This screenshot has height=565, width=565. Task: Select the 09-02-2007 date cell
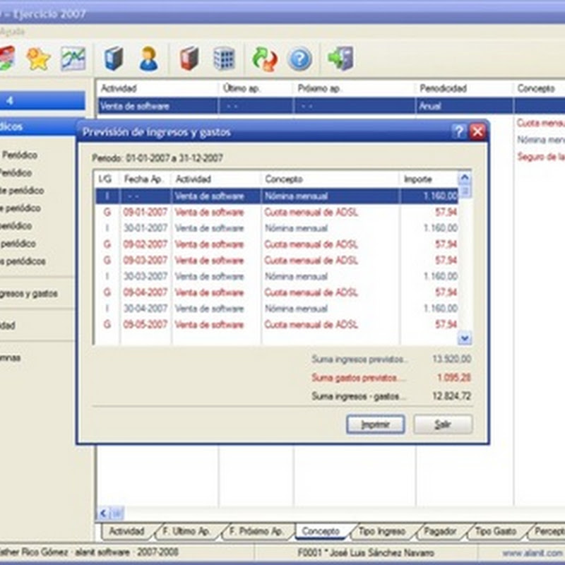[145, 244]
